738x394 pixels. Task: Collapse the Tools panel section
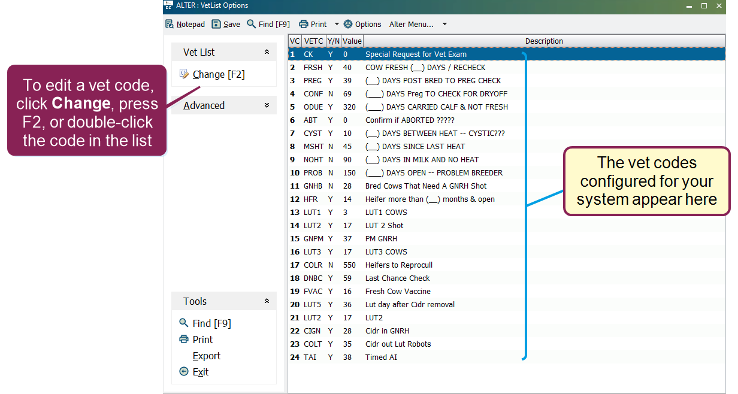point(267,301)
